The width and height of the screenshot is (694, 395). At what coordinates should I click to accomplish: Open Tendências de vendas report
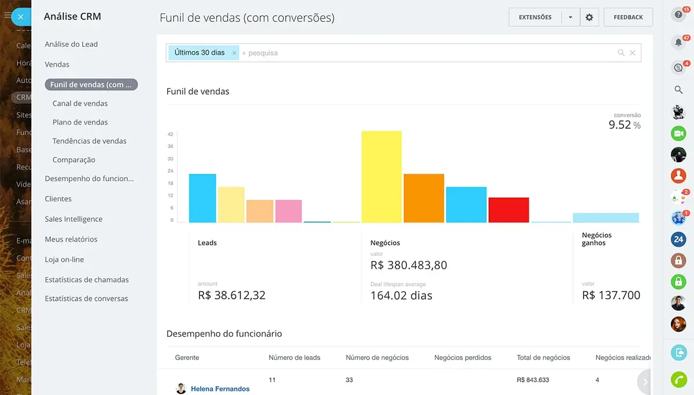pos(89,141)
